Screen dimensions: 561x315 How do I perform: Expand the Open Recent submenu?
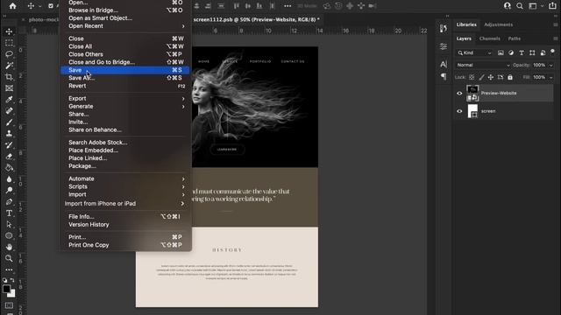point(125,26)
